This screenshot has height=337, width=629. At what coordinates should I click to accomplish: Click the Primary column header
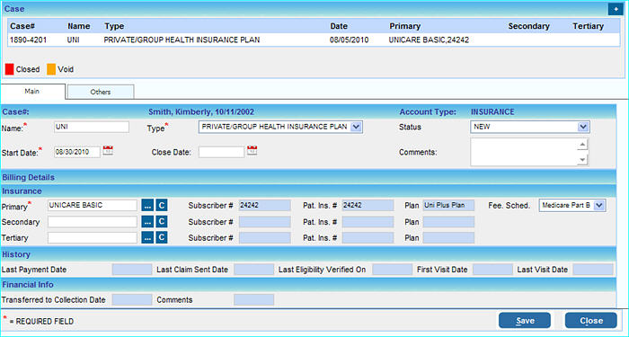404,26
